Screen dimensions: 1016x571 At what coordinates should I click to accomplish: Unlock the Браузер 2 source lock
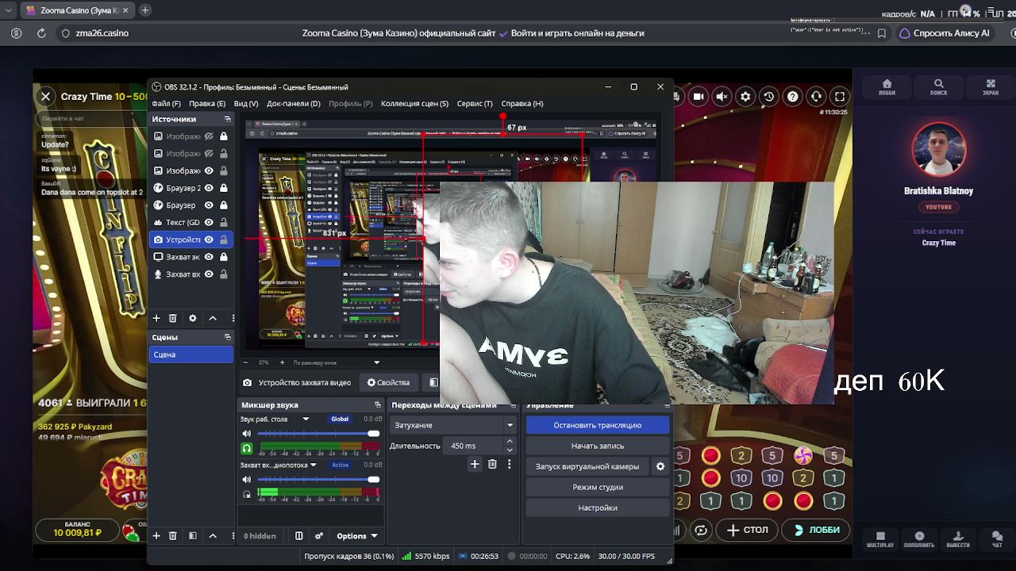[x=224, y=188]
